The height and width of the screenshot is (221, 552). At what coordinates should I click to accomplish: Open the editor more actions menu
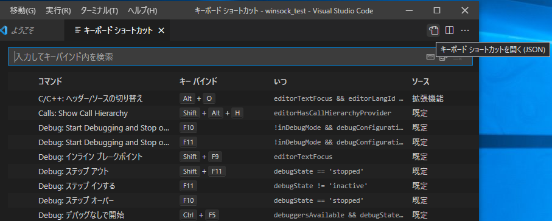point(465,30)
